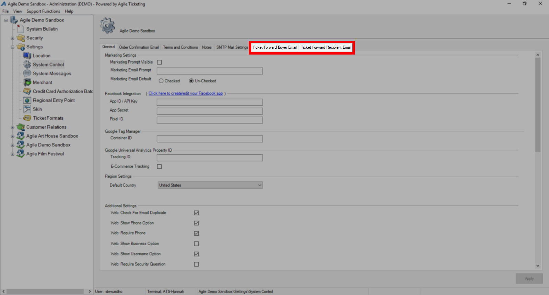Click the Apply button

coord(529,279)
